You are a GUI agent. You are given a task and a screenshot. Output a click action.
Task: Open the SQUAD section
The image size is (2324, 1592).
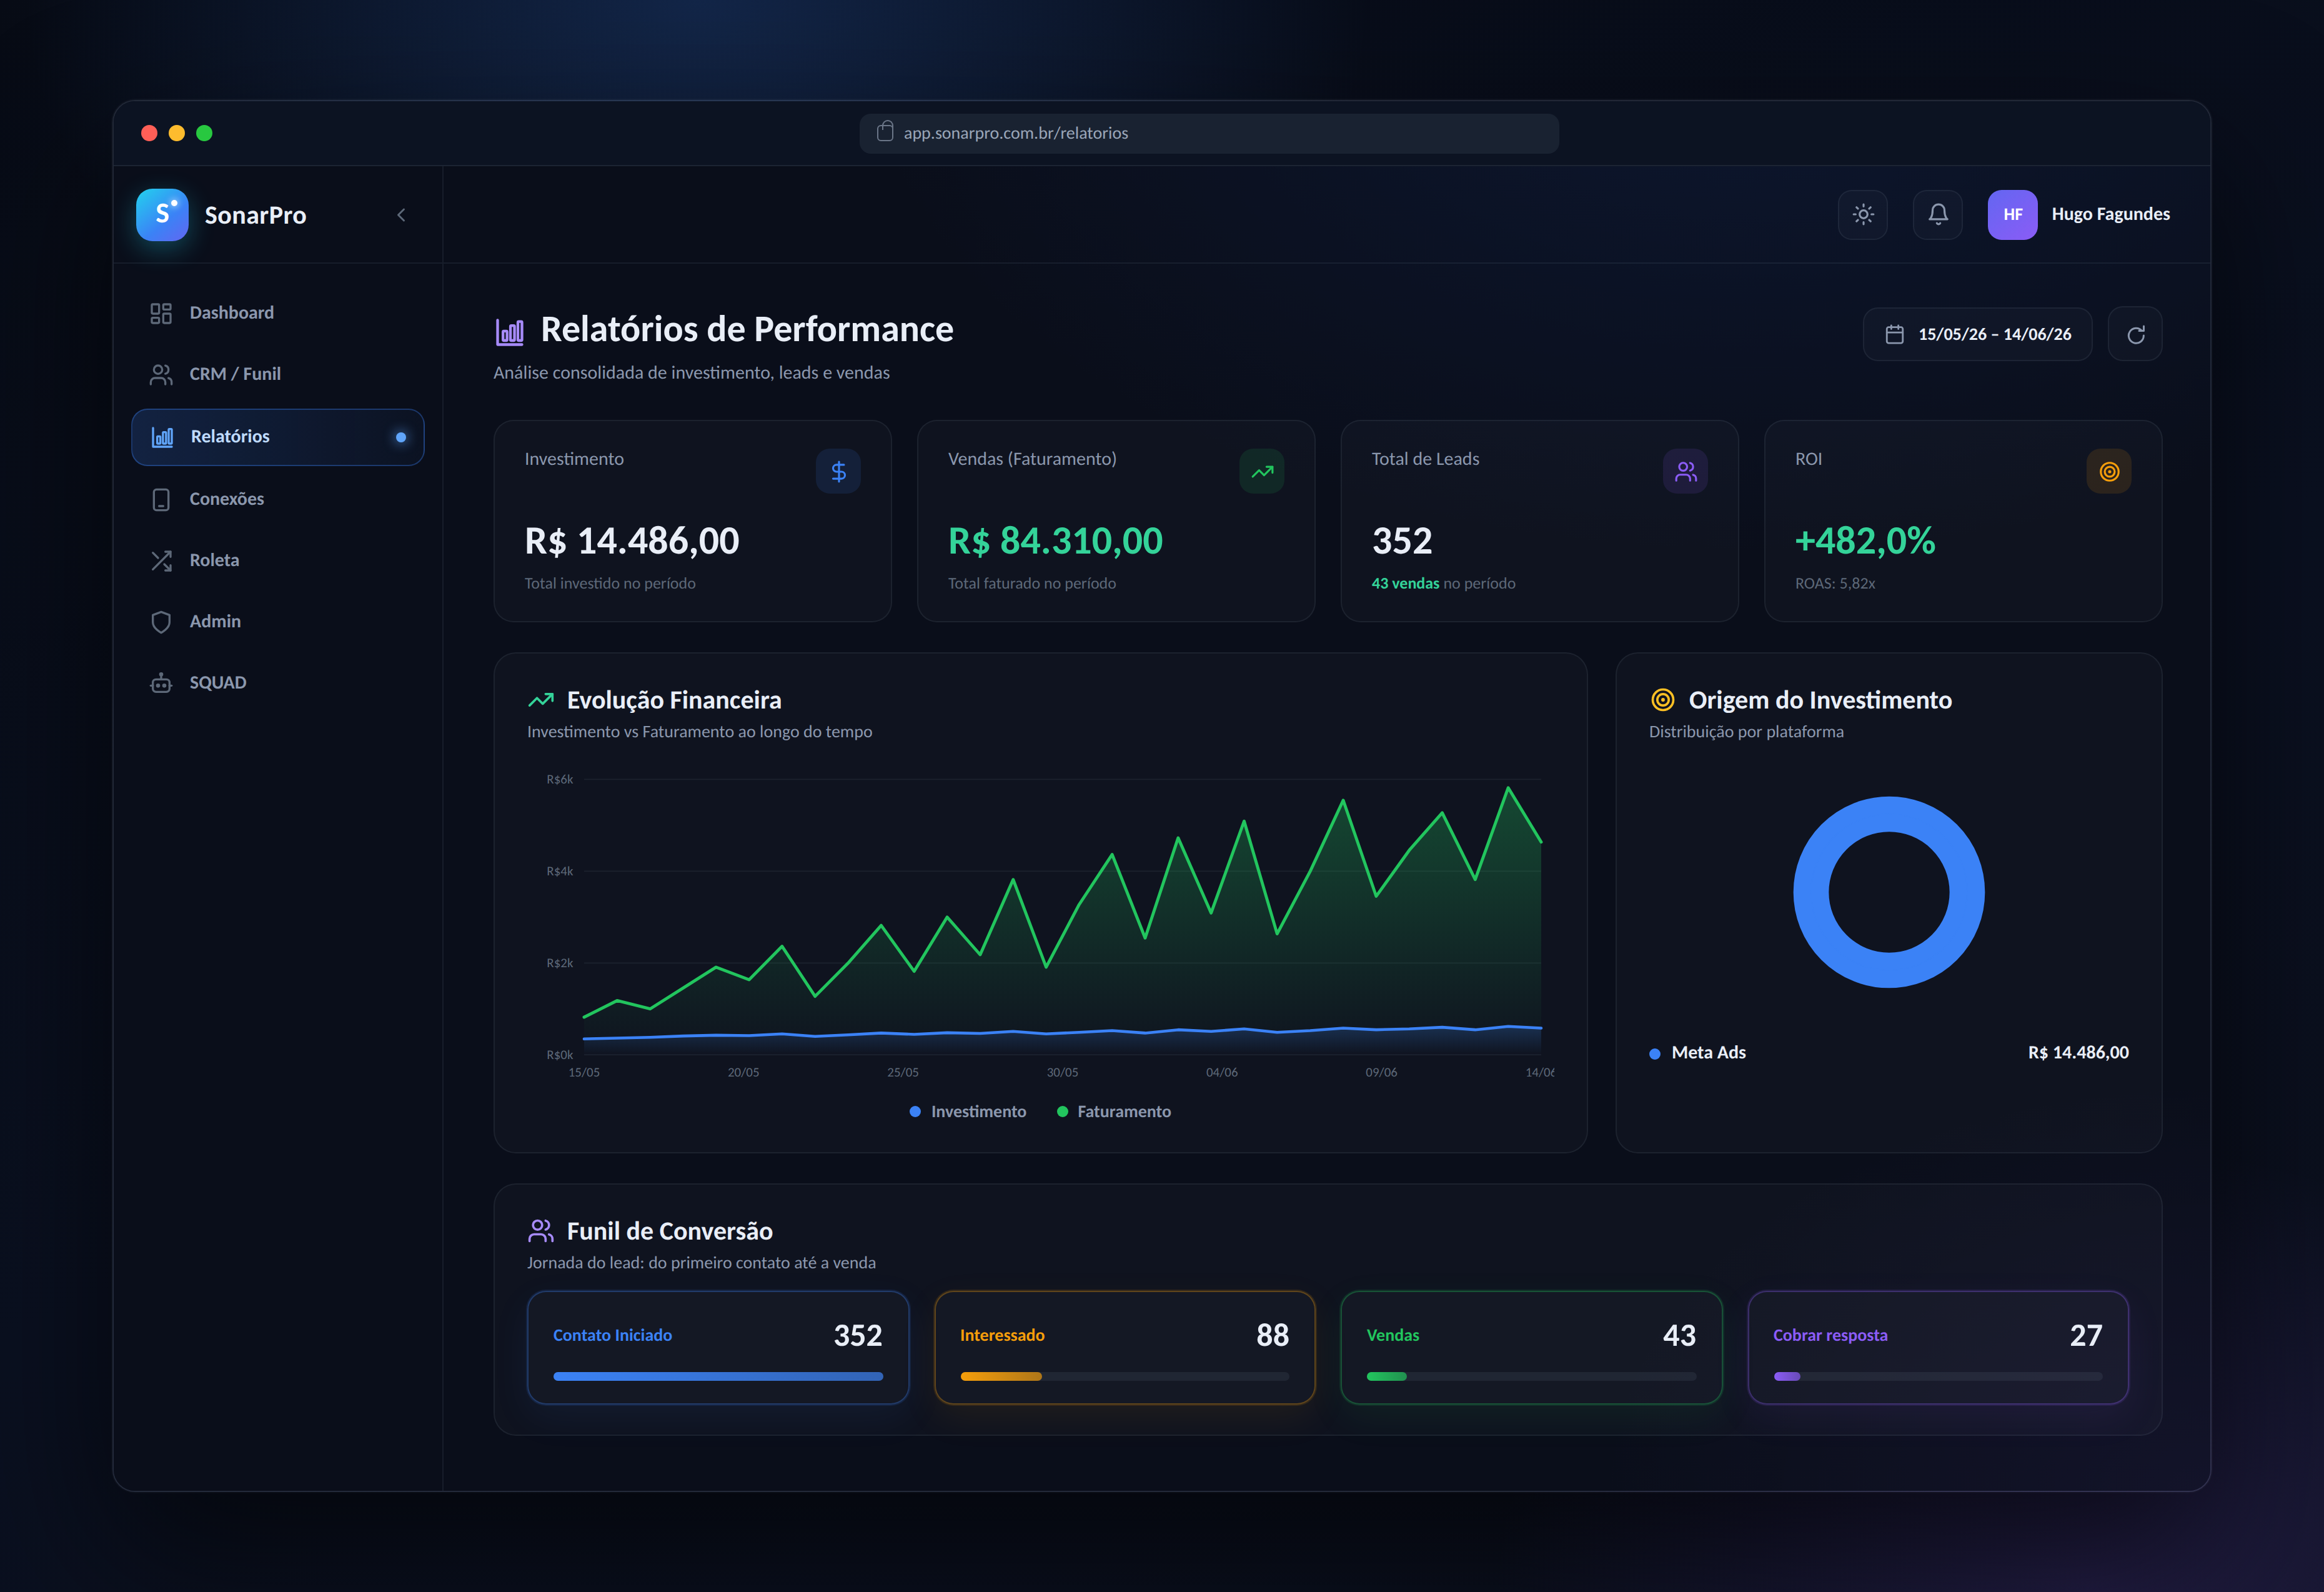(x=277, y=682)
